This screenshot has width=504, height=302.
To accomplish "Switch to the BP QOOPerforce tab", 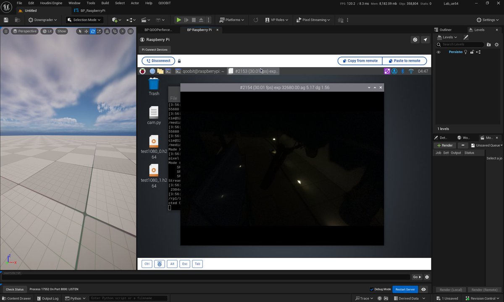I will pyautogui.click(x=159, y=30).
